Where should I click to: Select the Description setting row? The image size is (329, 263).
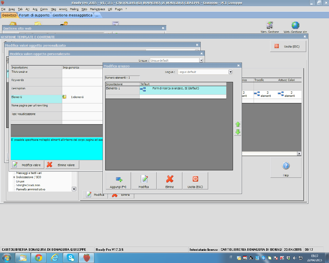point(36,90)
